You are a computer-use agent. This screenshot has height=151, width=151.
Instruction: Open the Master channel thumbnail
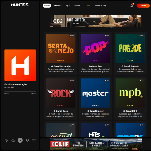pos(95,93)
